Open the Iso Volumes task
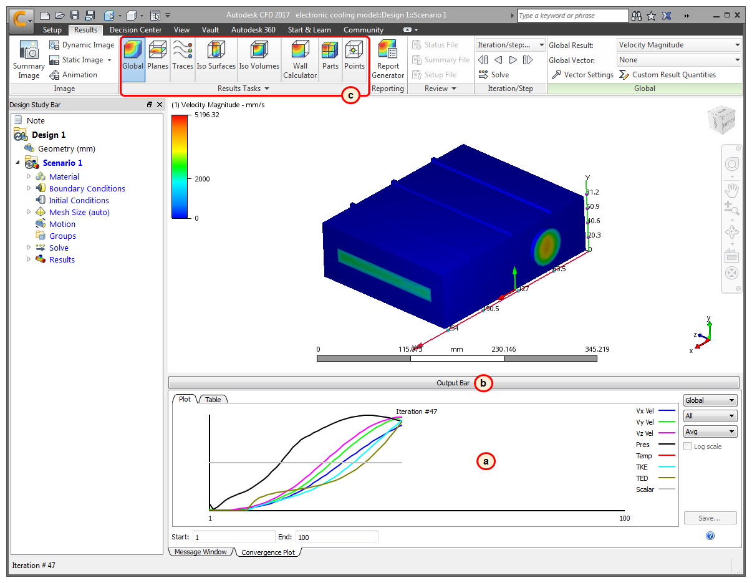Image resolution: width=752 pixels, height=583 pixels. (259, 60)
